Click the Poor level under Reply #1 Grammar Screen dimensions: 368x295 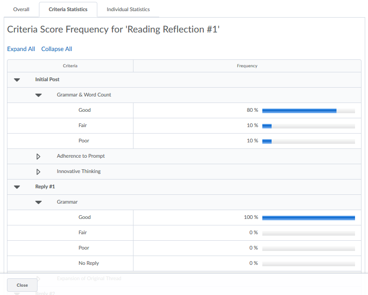(x=84, y=248)
